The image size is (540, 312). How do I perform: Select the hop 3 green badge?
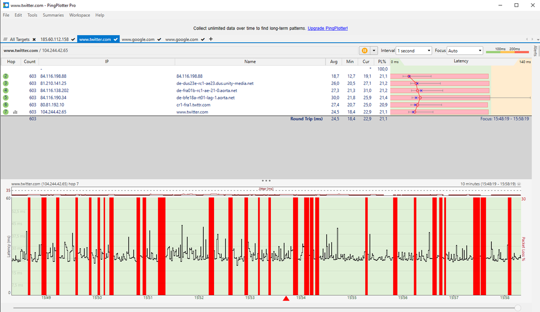coord(6,83)
